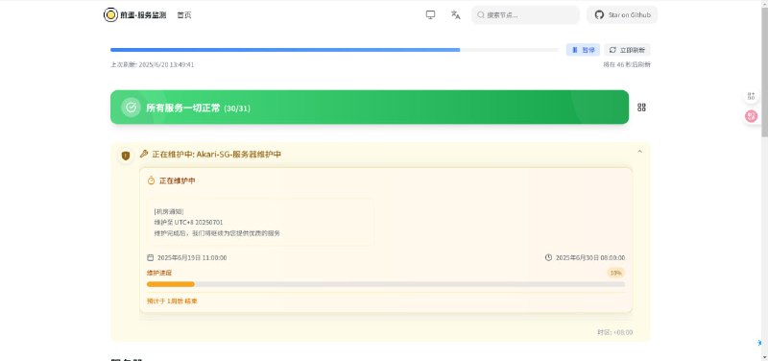The height and width of the screenshot is (361, 768).
Task: Click the blue refresh countdown progress bar
Action: tap(334, 50)
